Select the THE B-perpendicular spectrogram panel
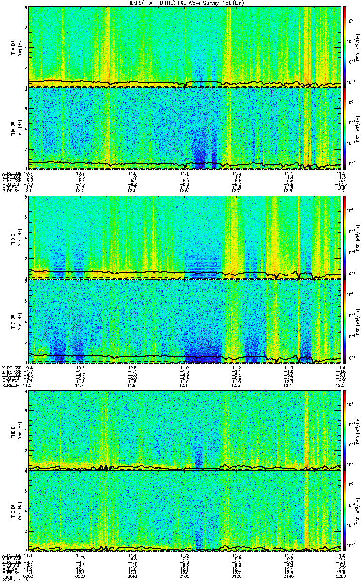Image resolution: width=364 pixels, height=583 pixels. 185,430
